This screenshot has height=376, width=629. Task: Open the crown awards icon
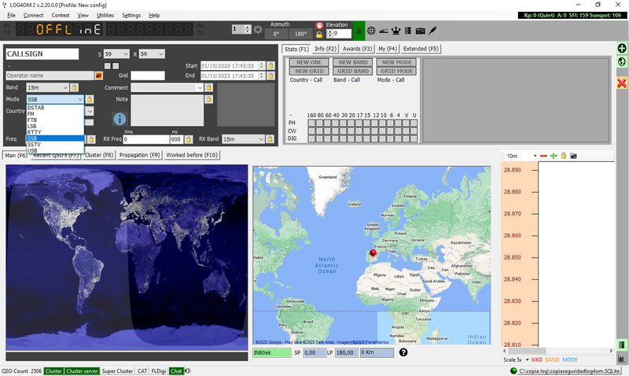tap(396, 31)
